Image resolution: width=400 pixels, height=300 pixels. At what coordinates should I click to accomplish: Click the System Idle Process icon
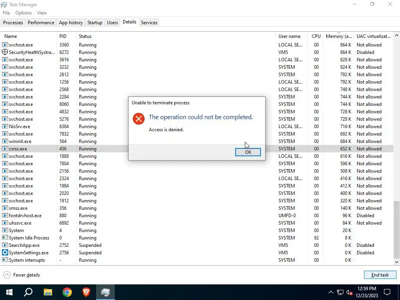tap(5, 237)
